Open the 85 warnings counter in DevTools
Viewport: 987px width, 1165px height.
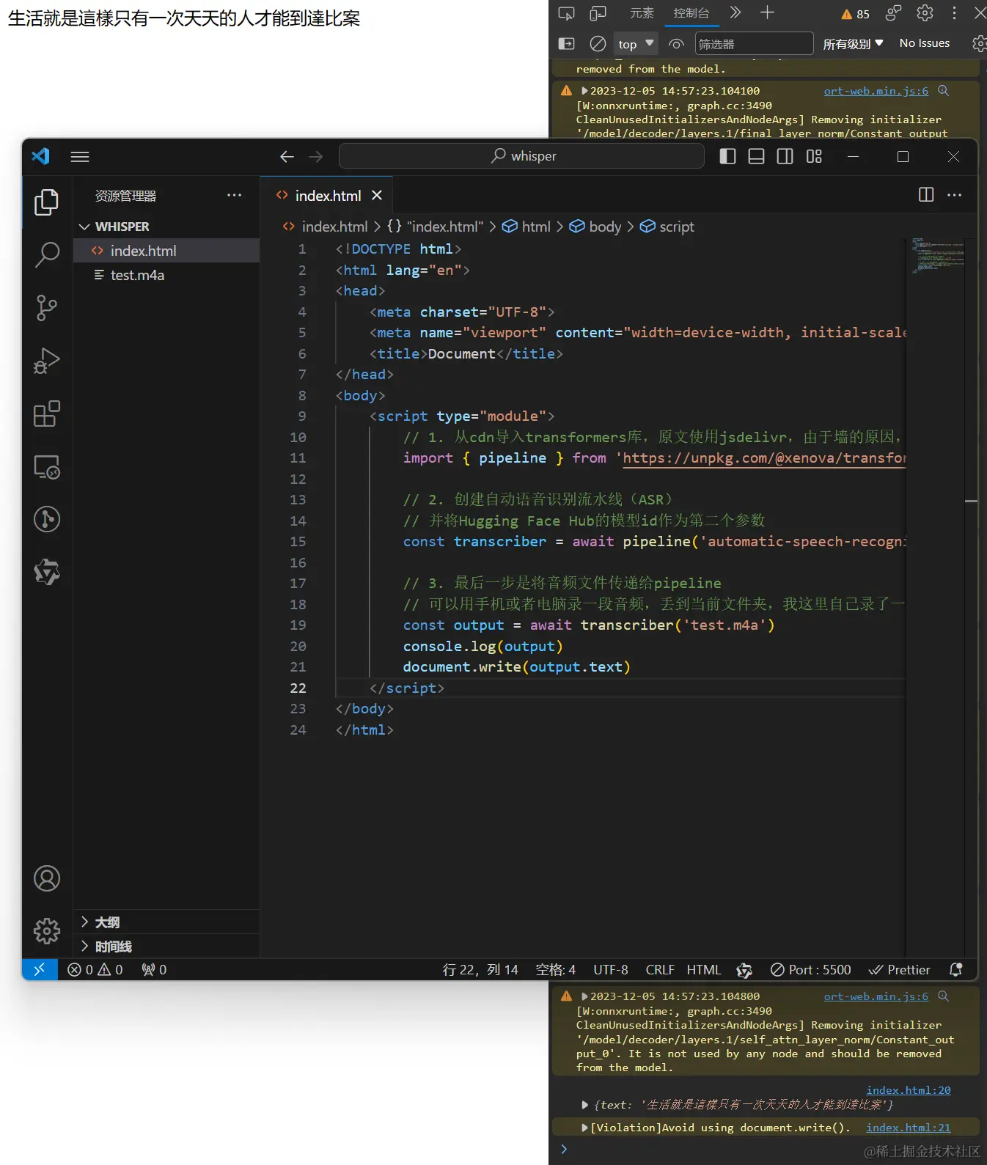856,14
